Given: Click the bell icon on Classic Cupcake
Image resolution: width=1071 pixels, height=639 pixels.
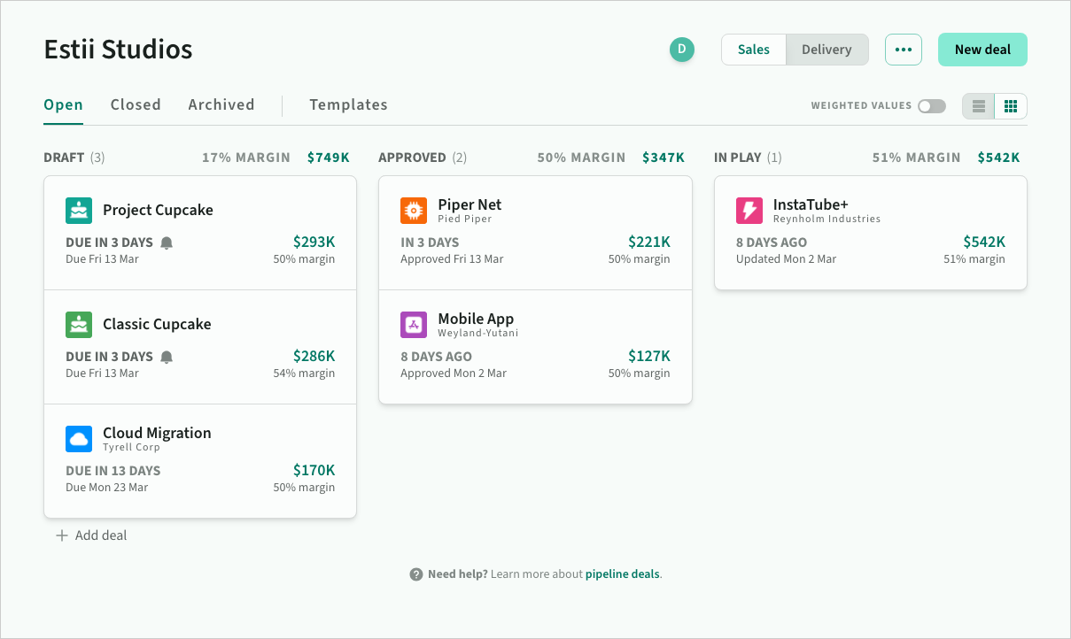Looking at the screenshot, I should 167,357.
